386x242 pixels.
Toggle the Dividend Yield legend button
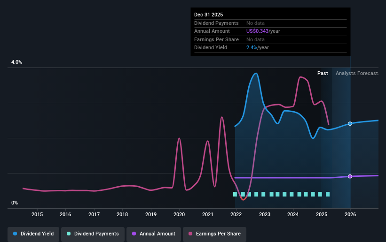(33, 234)
